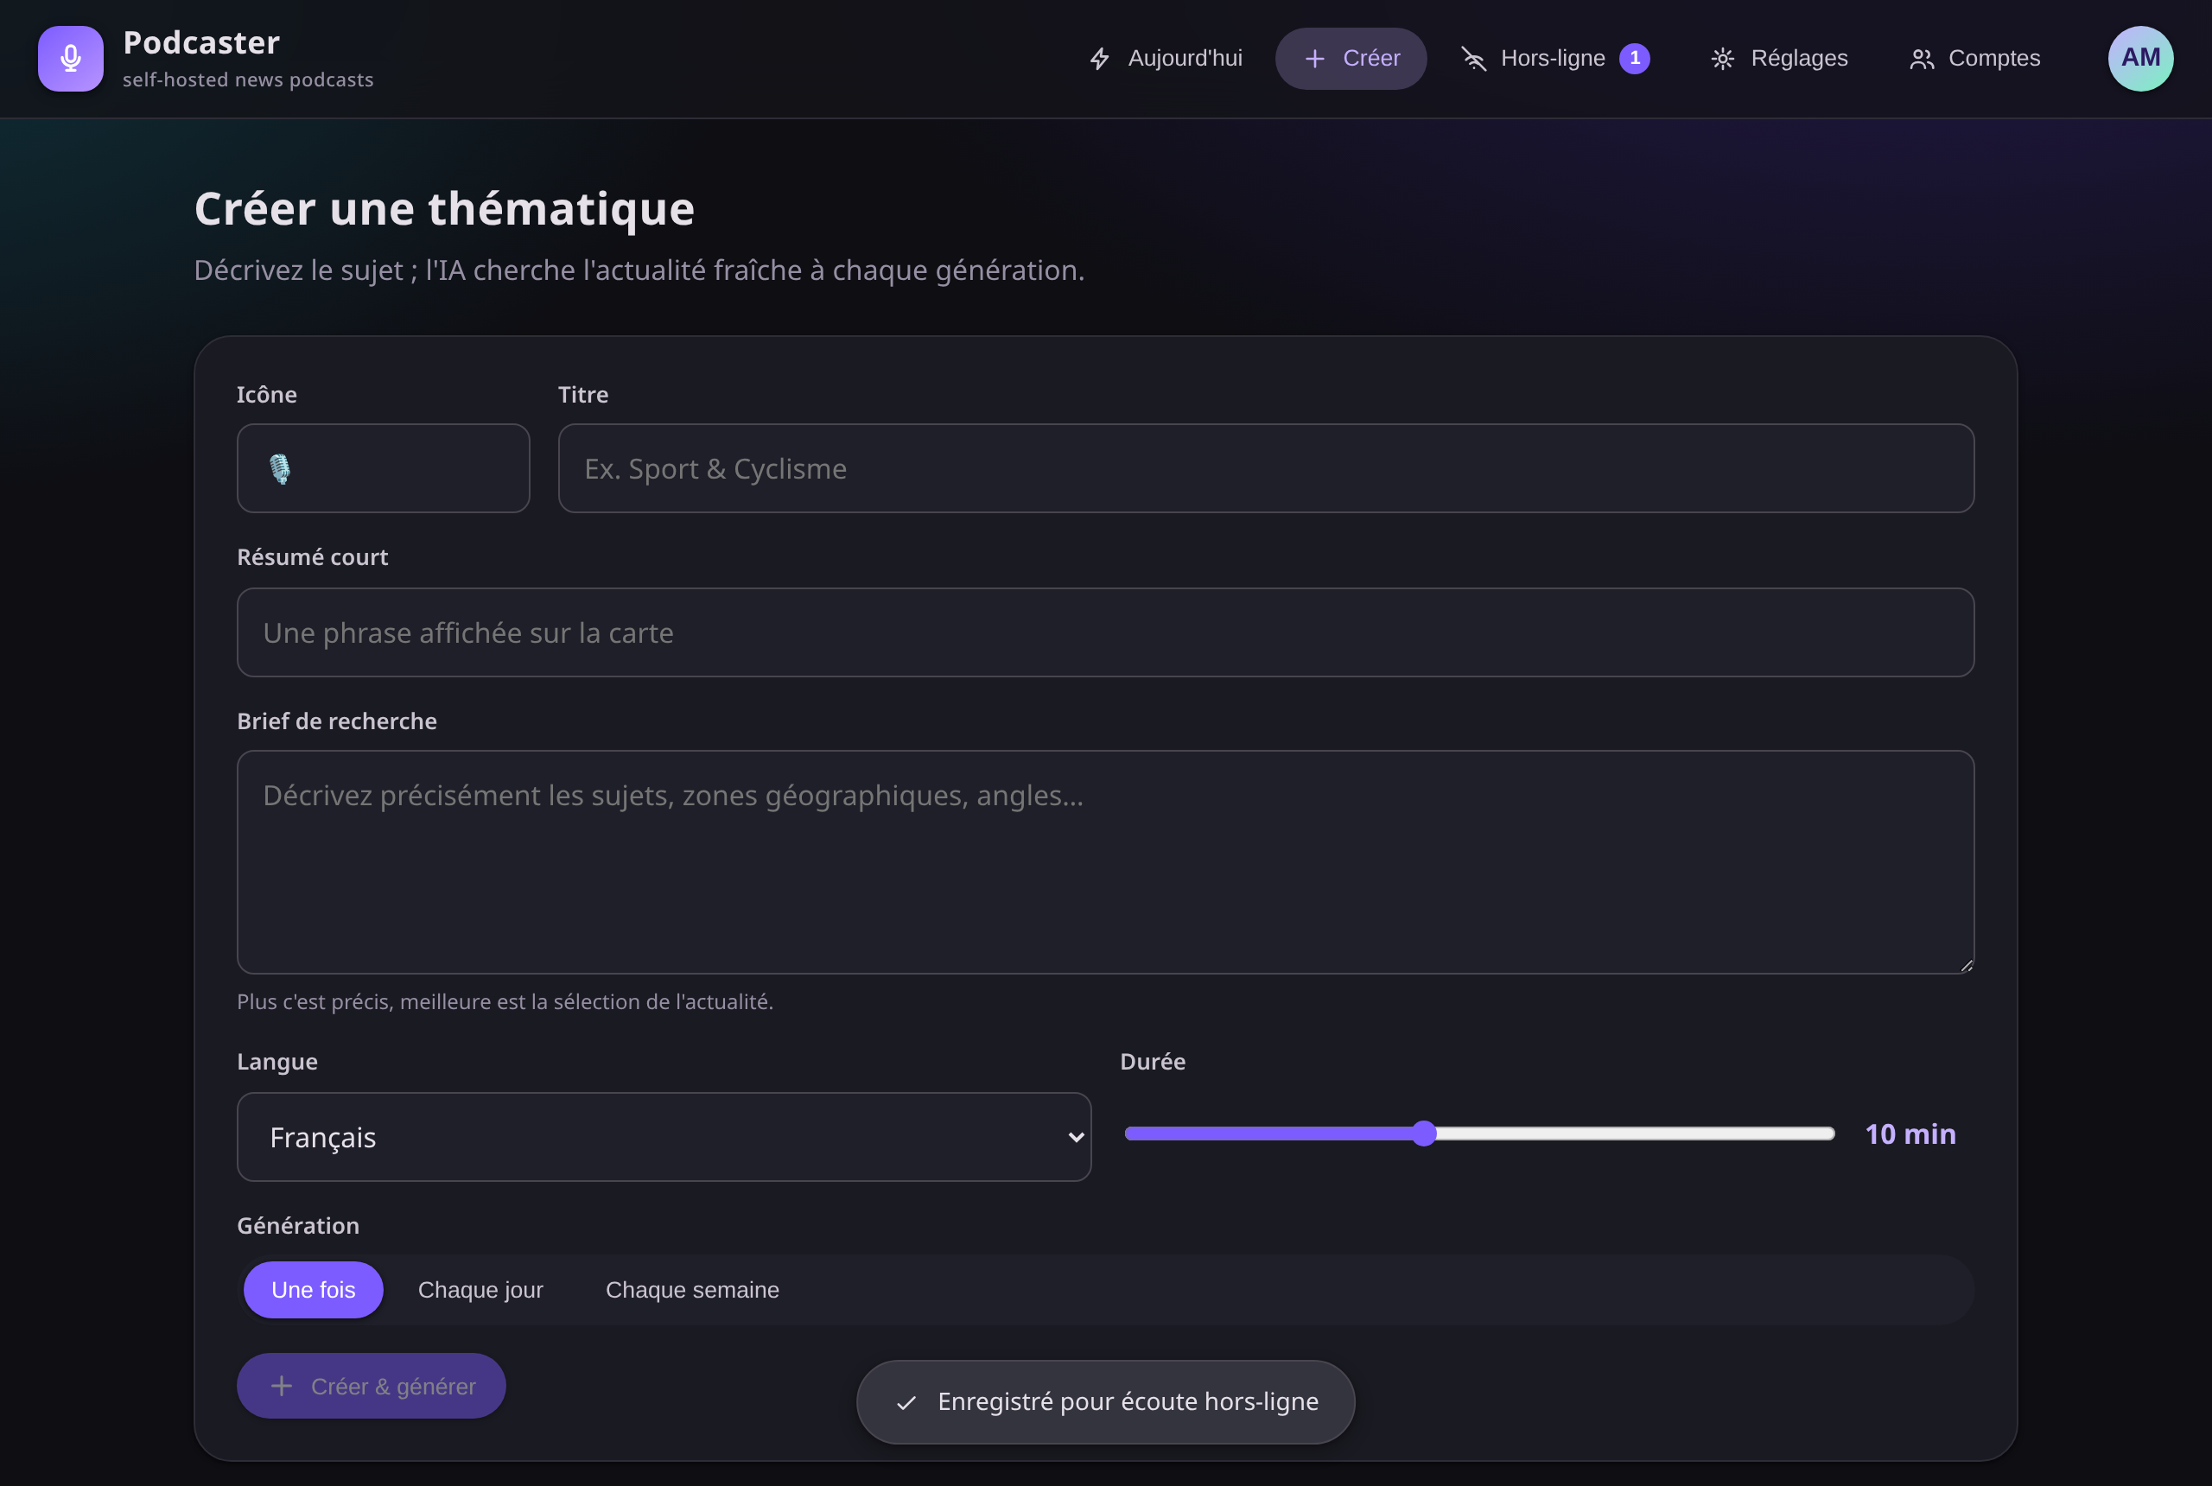Click the Enregistré pour écoute hors-ligne toast
2212x1486 pixels.
tap(1105, 1401)
